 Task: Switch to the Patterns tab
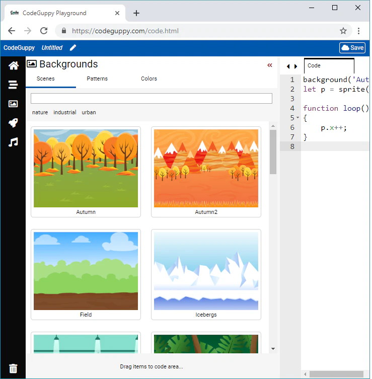pos(97,79)
